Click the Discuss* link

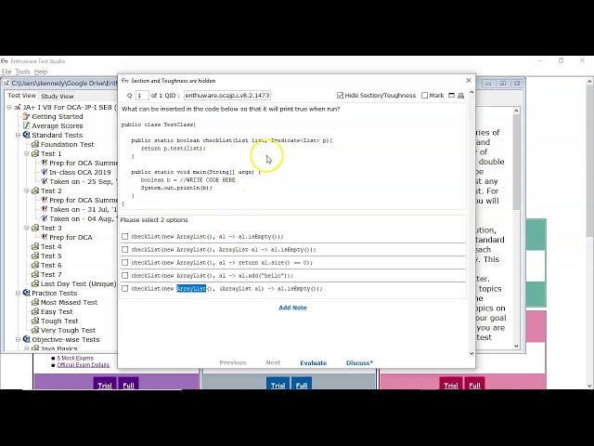[359, 363]
